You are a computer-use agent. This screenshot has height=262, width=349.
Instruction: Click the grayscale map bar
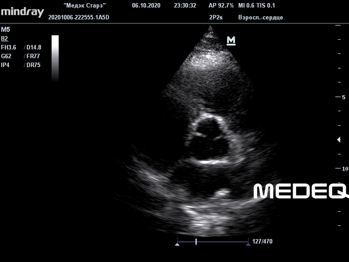pyautogui.click(x=55, y=58)
